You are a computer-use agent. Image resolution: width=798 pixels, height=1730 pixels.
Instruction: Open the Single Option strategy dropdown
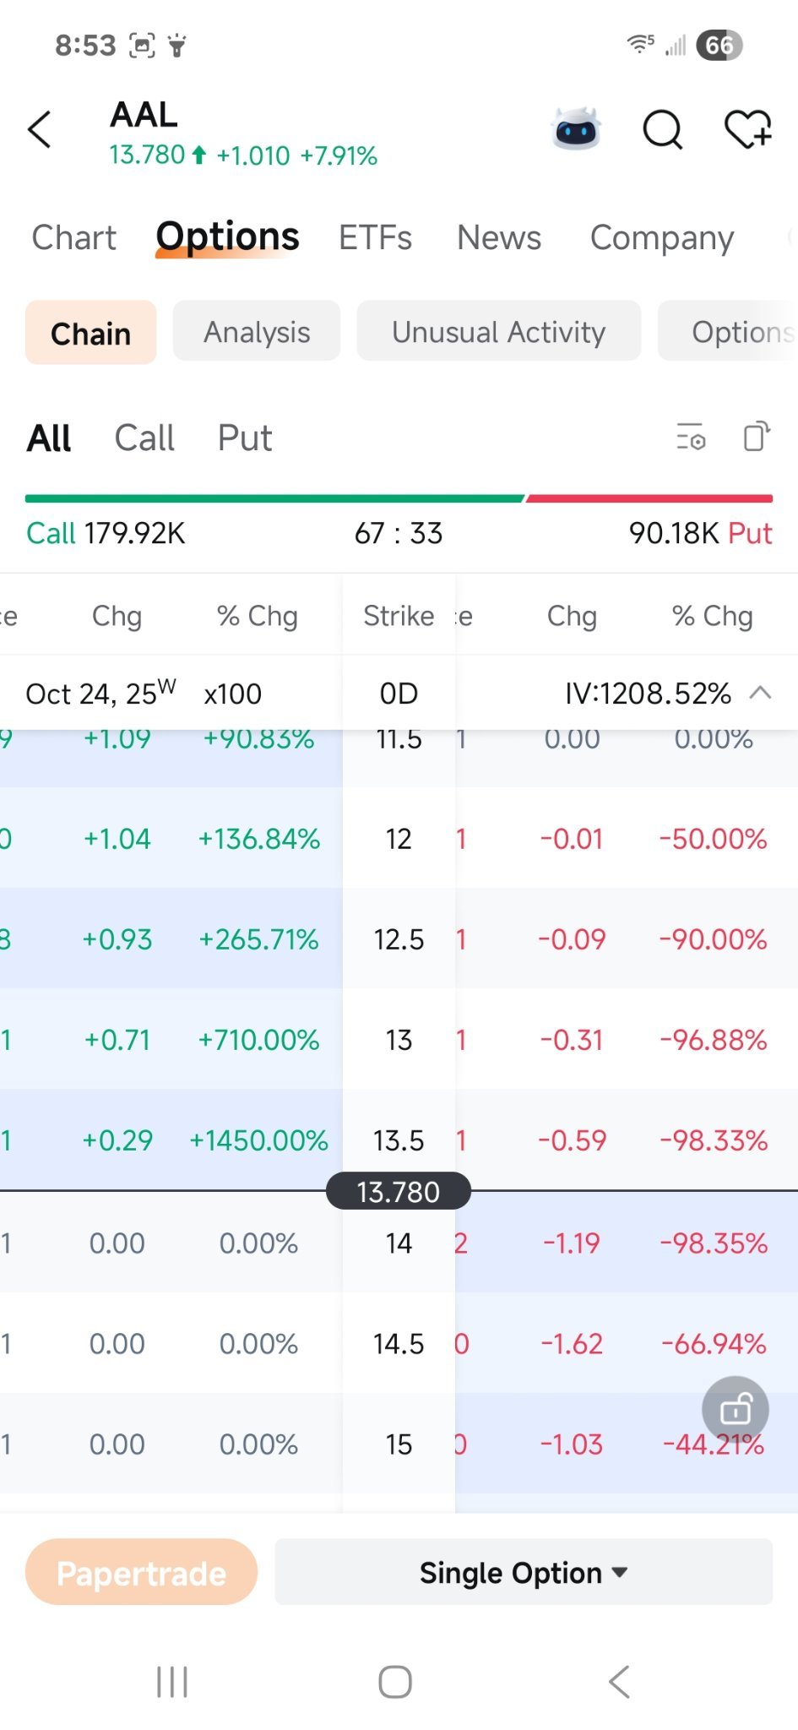(524, 1572)
